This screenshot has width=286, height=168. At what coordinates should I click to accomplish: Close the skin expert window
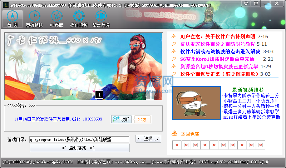click(277, 3)
